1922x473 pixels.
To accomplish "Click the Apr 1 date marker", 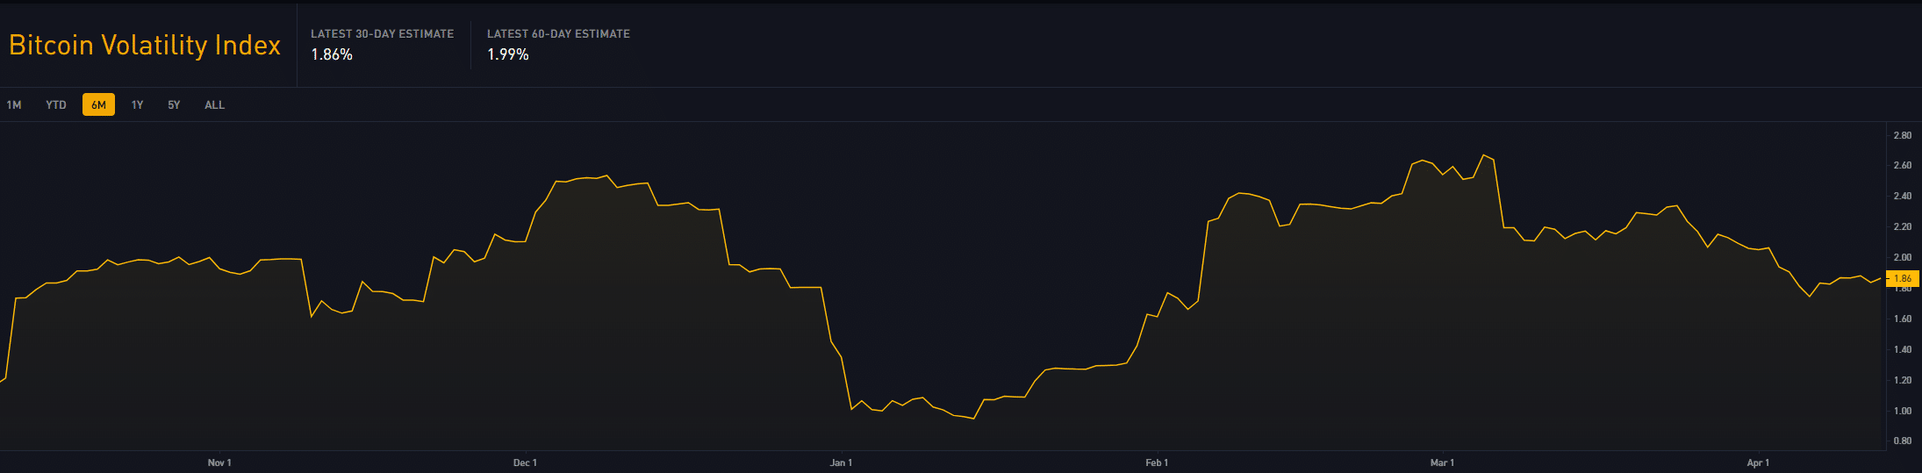I will [1758, 462].
